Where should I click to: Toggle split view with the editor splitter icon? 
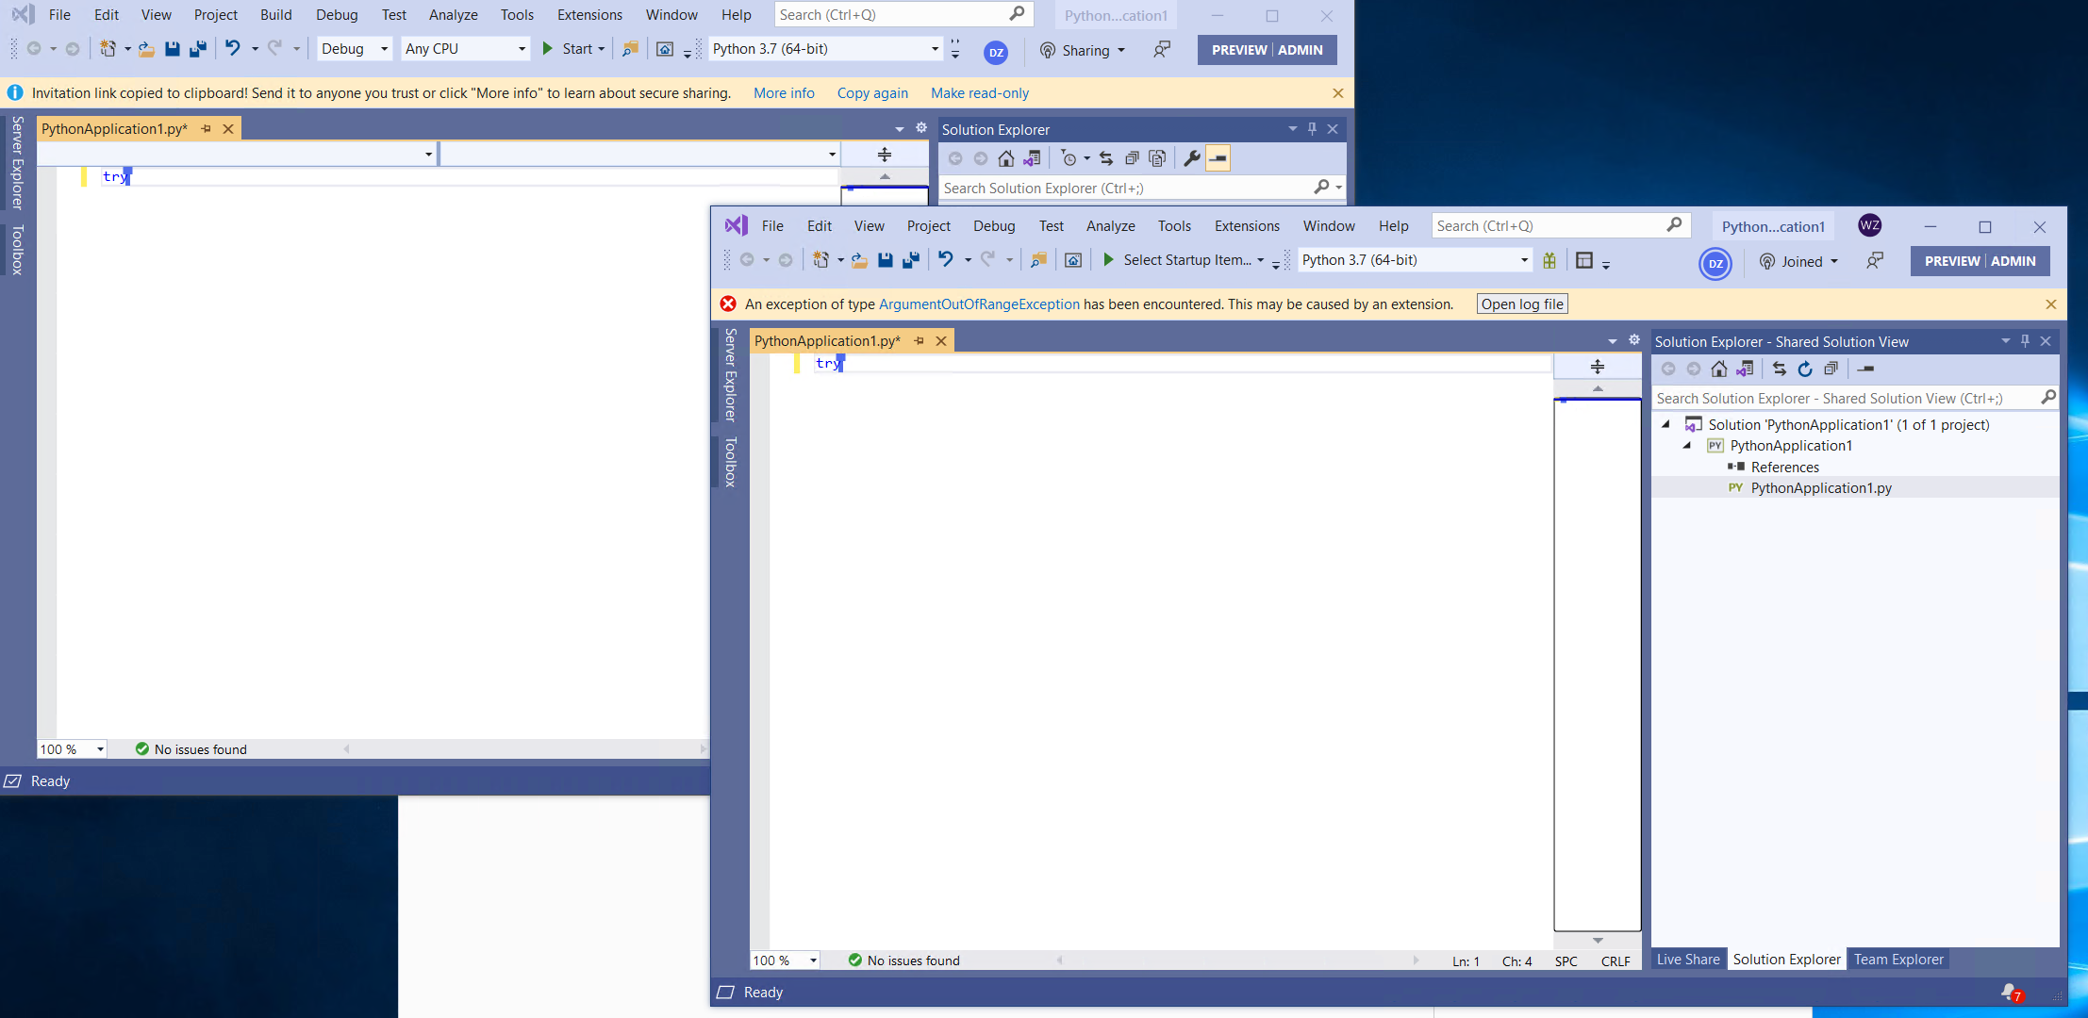1597,366
